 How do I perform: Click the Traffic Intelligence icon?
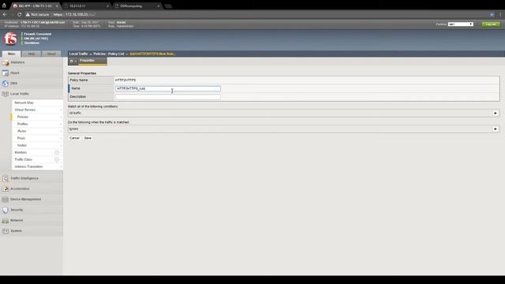coord(6,178)
